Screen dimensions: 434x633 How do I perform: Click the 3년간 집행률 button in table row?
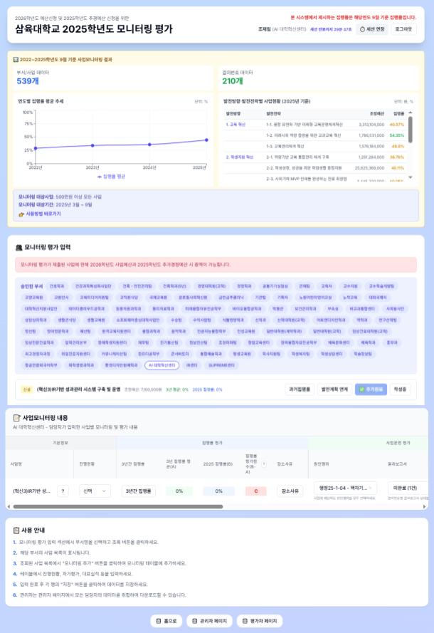(x=138, y=491)
